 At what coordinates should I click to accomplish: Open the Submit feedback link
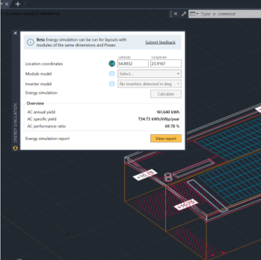[161, 42]
